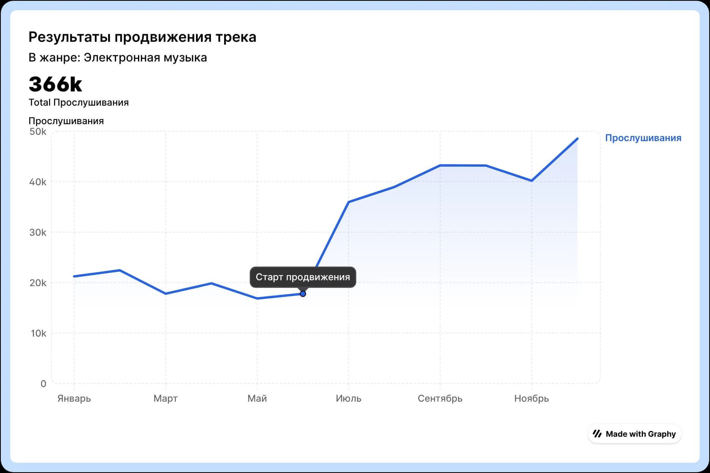Click the 'Старт продвижения' annotation tooltip

pos(303,277)
